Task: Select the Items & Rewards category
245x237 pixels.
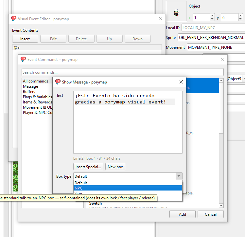Action: point(37,102)
